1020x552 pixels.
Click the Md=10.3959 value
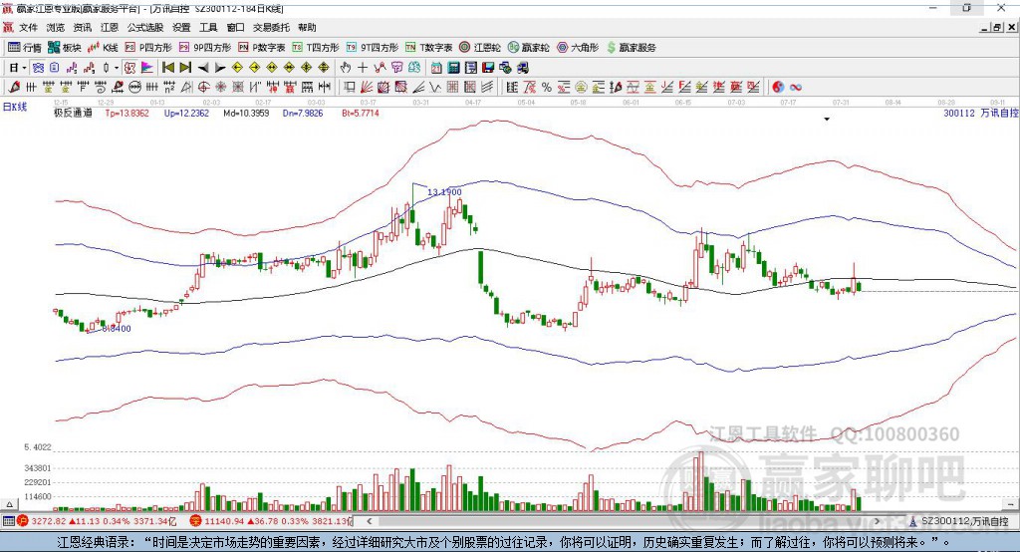coord(246,113)
